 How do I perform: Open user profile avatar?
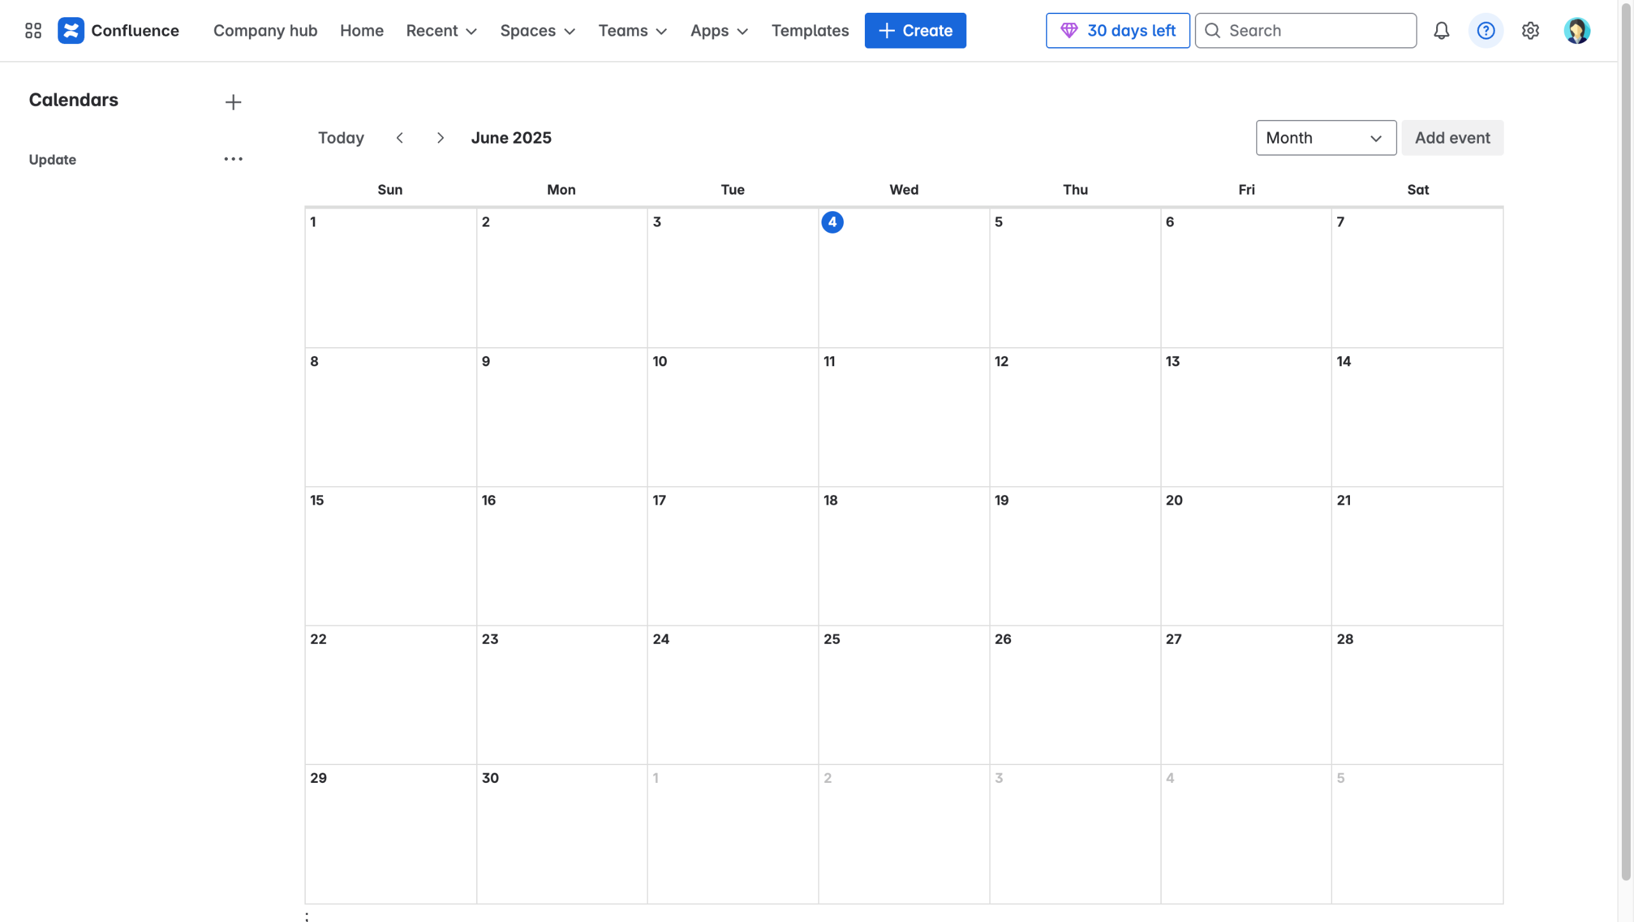(1577, 31)
